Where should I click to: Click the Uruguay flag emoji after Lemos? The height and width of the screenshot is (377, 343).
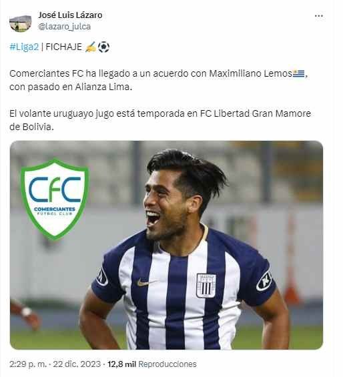(299, 73)
